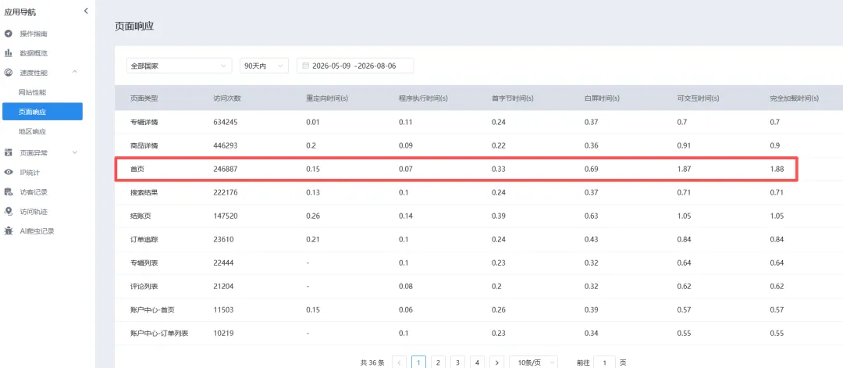This screenshot has height=368, width=843.
Task: Open the AI爬虫记录 menu item
Action: [37, 231]
